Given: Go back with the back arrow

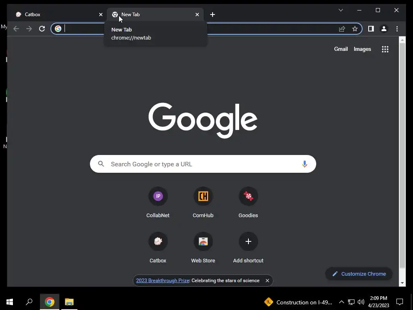Looking at the screenshot, I should [16, 29].
